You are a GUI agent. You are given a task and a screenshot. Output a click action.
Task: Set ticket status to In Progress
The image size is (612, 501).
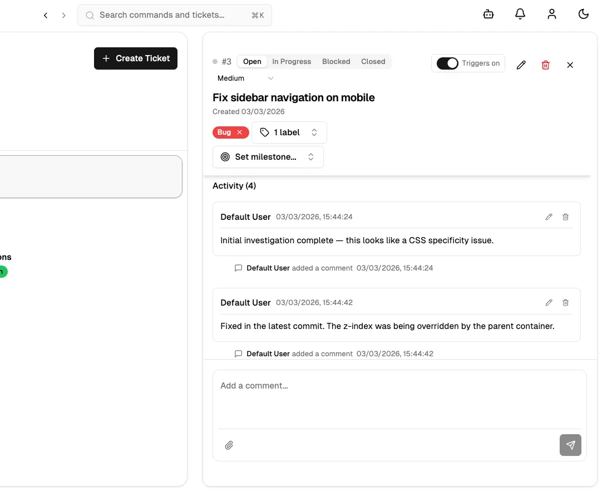click(x=292, y=61)
